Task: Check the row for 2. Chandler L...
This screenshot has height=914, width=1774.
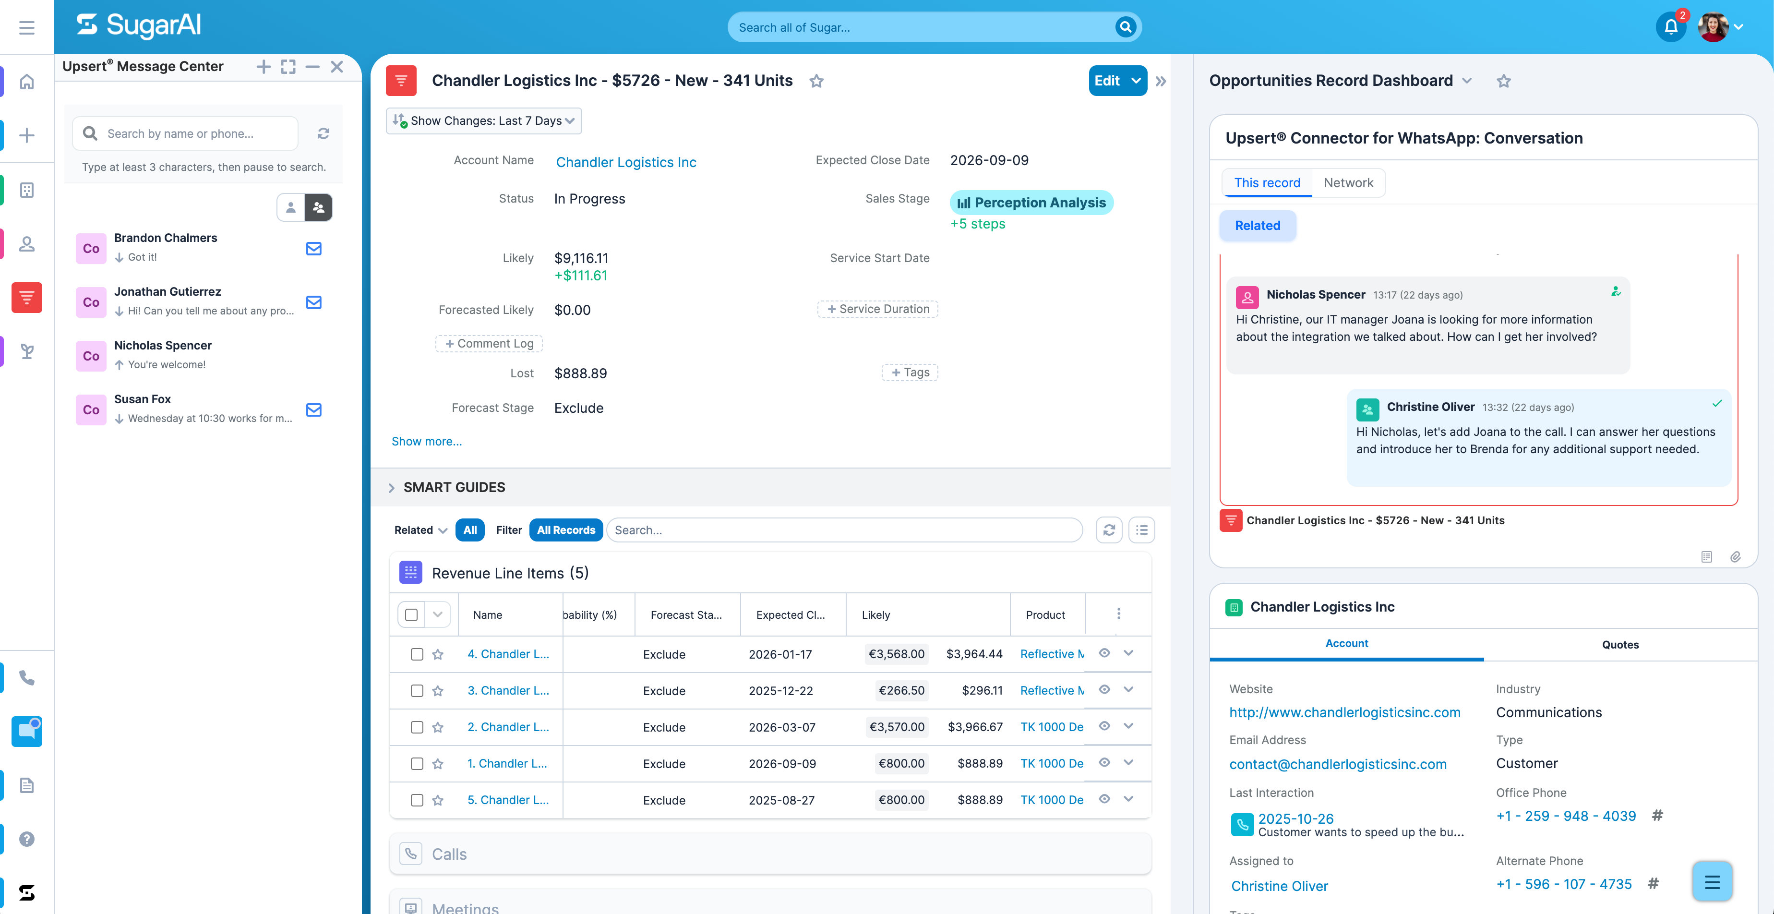Action: (417, 727)
